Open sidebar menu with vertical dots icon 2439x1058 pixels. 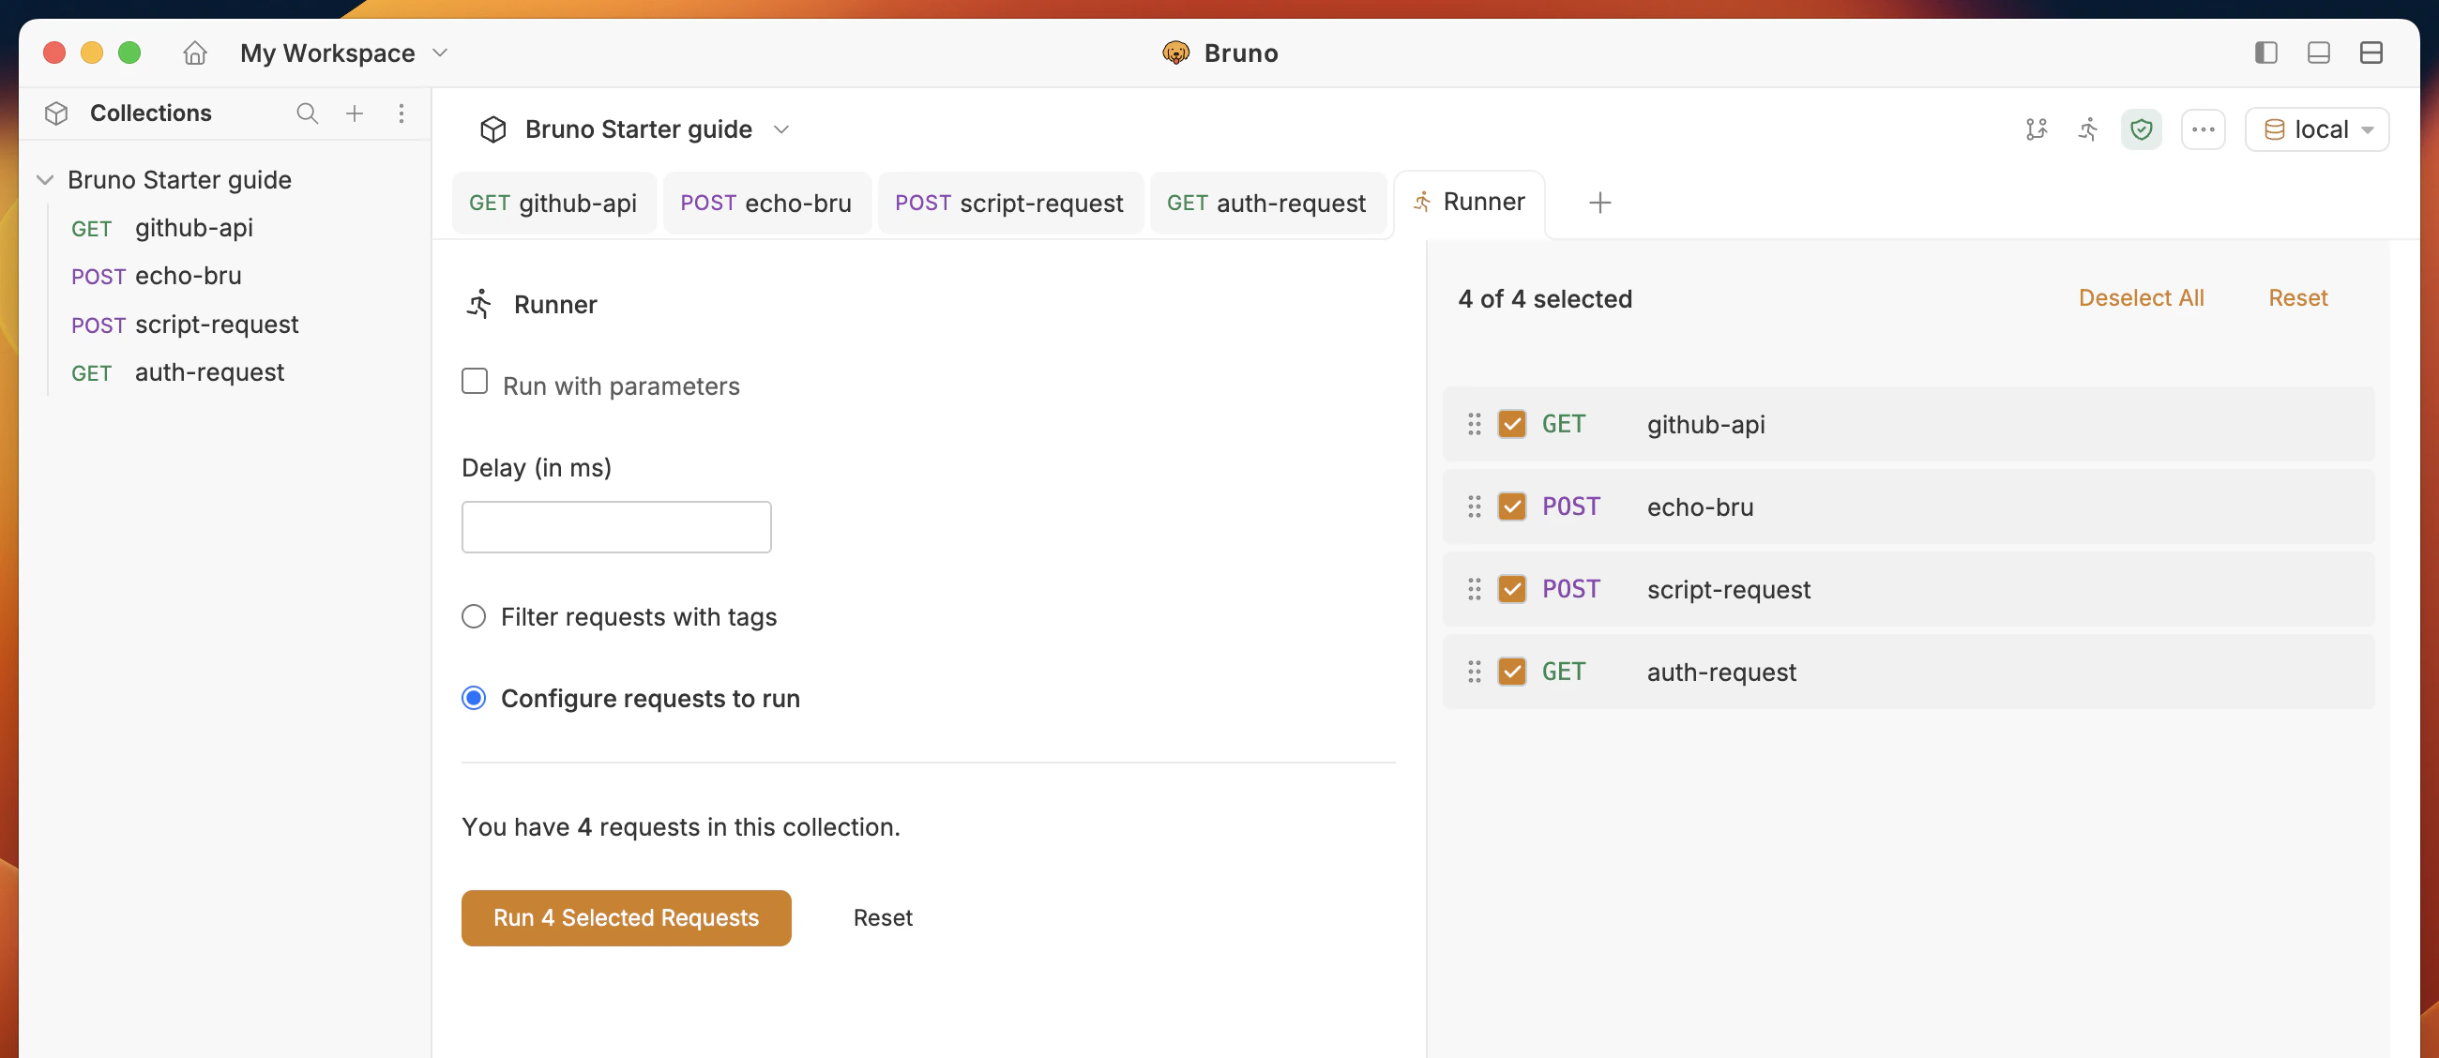tap(401, 113)
